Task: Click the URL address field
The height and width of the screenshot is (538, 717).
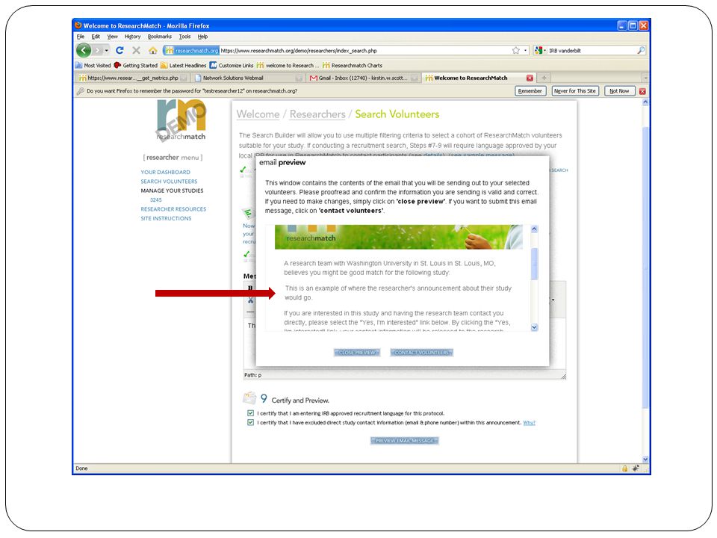Action: [365, 50]
